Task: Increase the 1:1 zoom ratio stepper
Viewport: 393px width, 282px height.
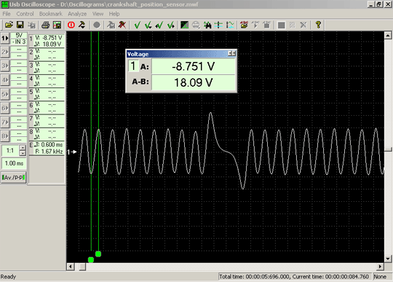Action: tap(23, 148)
